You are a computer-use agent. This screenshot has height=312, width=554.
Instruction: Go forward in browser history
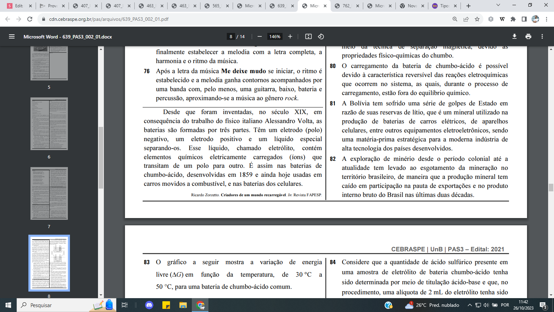click(19, 19)
